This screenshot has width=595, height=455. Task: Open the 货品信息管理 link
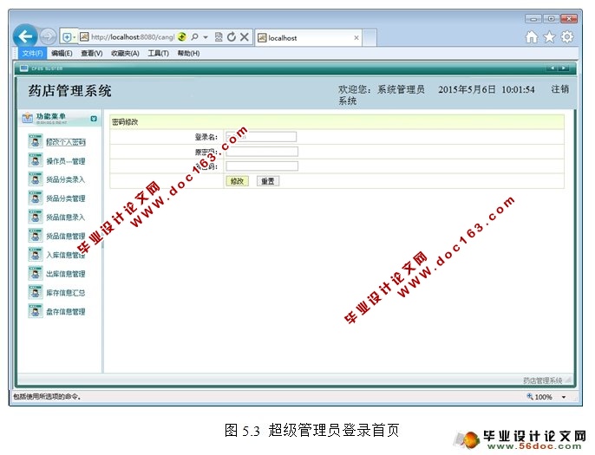tap(66, 237)
